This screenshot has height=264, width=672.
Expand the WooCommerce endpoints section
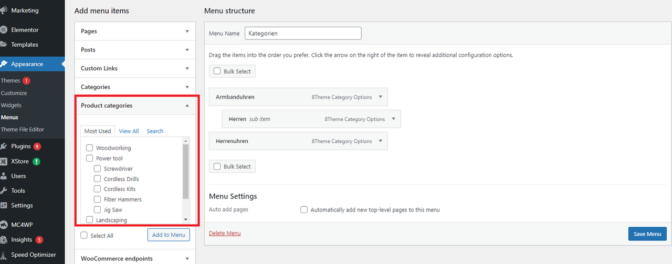187,258
